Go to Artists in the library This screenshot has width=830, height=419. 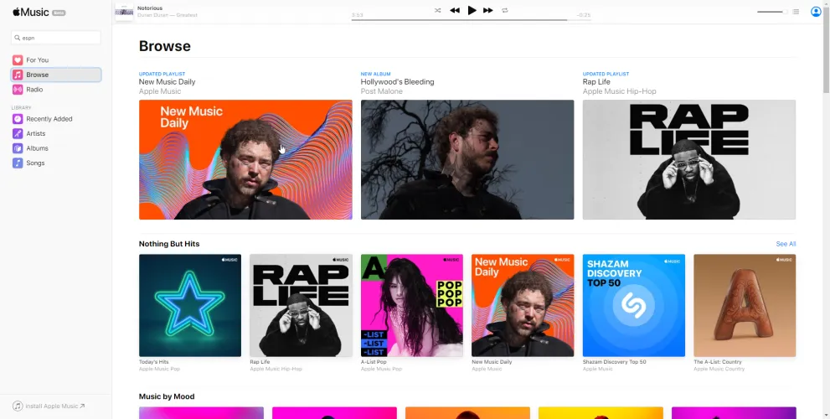click(x=36, y=133)
